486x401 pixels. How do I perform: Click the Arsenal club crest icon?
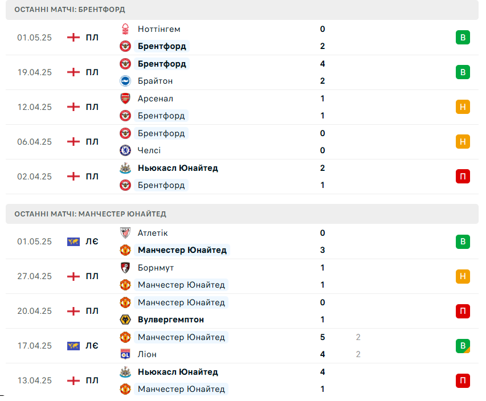pyautogui.click(x=125, y=99)
